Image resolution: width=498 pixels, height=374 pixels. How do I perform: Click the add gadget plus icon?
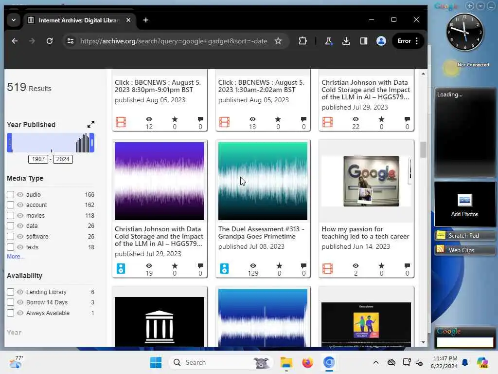(x=470, y=6)
